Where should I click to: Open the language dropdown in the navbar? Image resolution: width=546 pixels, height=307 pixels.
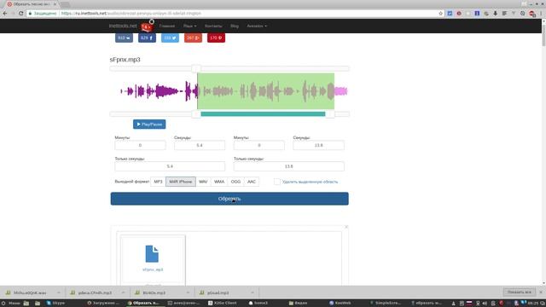pyautogui.click(x=189, y=26)
